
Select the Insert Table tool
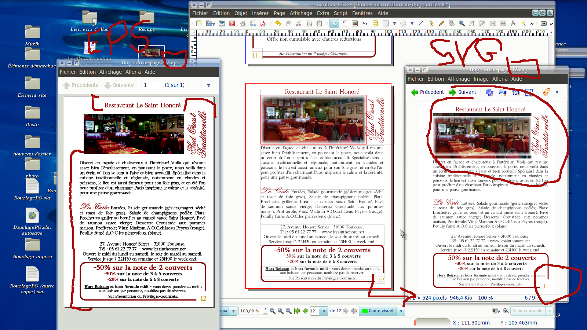pyautogui.click(x=375, y=23)
